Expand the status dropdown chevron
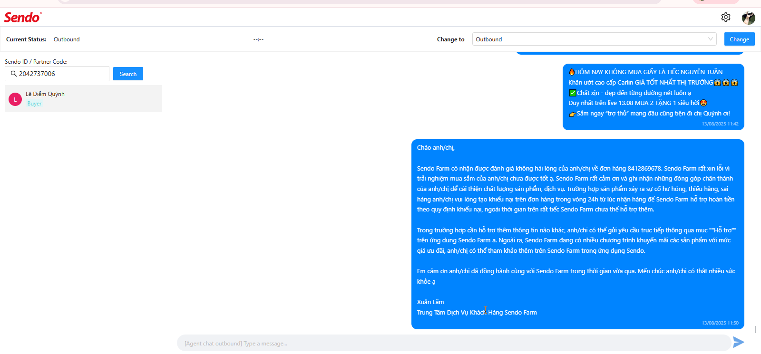Image resolution: width=761 pixels, height=354 pixels. 711,39
